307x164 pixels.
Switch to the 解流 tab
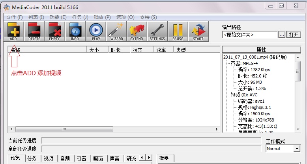tap(131, 158)
